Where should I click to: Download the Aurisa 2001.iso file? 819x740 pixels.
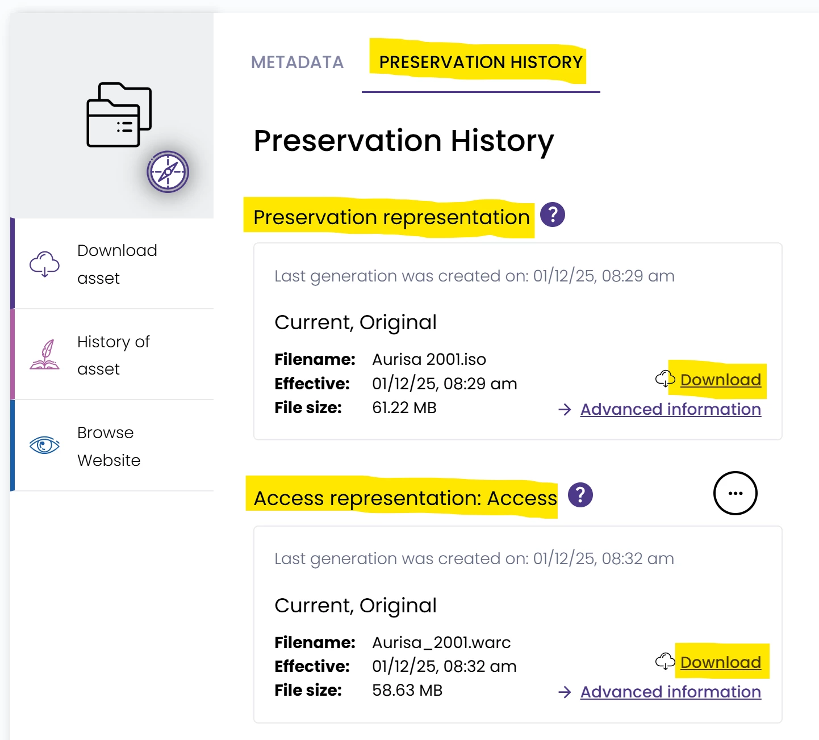[x=720, y=380]
